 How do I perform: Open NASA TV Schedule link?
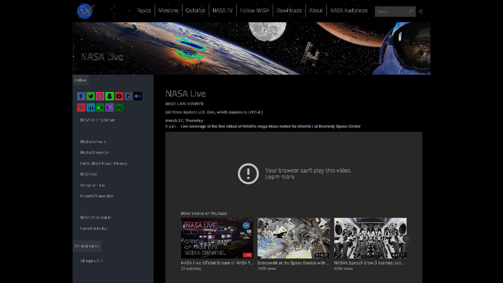[96, 217]
